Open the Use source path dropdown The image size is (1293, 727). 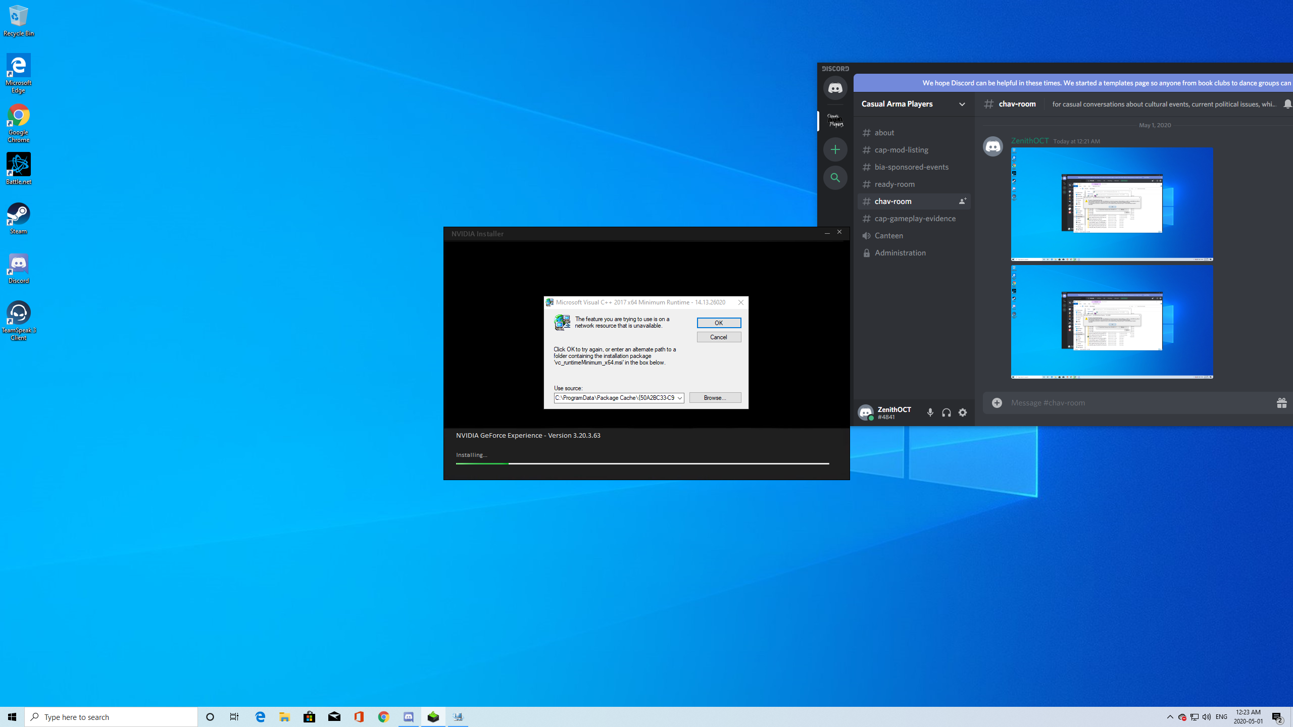pos(680,398)
